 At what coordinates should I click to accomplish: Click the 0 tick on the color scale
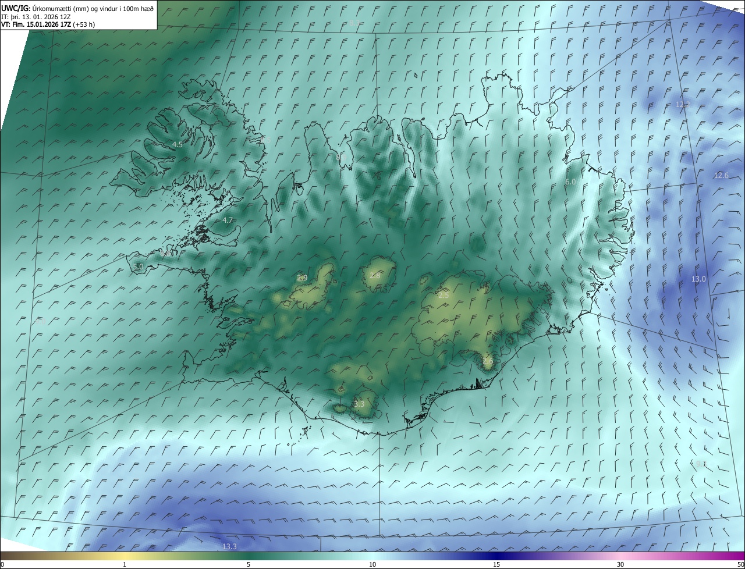2,565
